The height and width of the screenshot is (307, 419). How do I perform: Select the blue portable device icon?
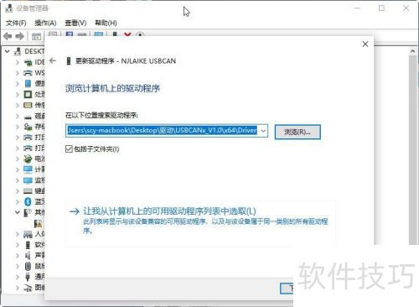[x=28, y=83]
